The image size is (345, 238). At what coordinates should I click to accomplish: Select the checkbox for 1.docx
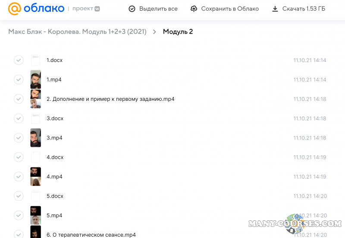click(19, 60)
